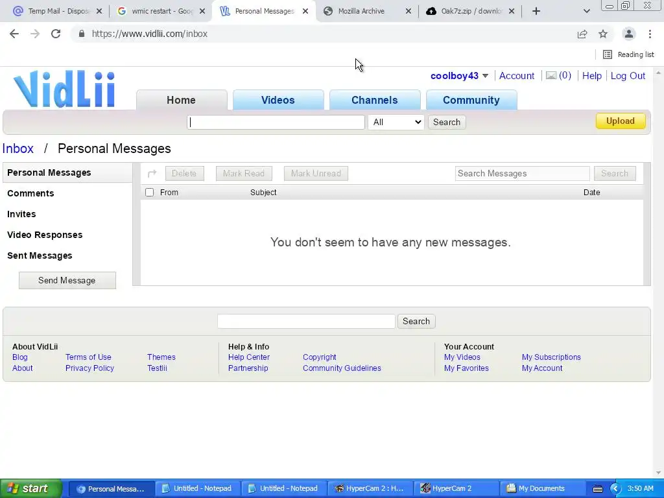This screenshot has width=664, height=498.
Task: Click the Delete messages button
Action: (184, 173)
